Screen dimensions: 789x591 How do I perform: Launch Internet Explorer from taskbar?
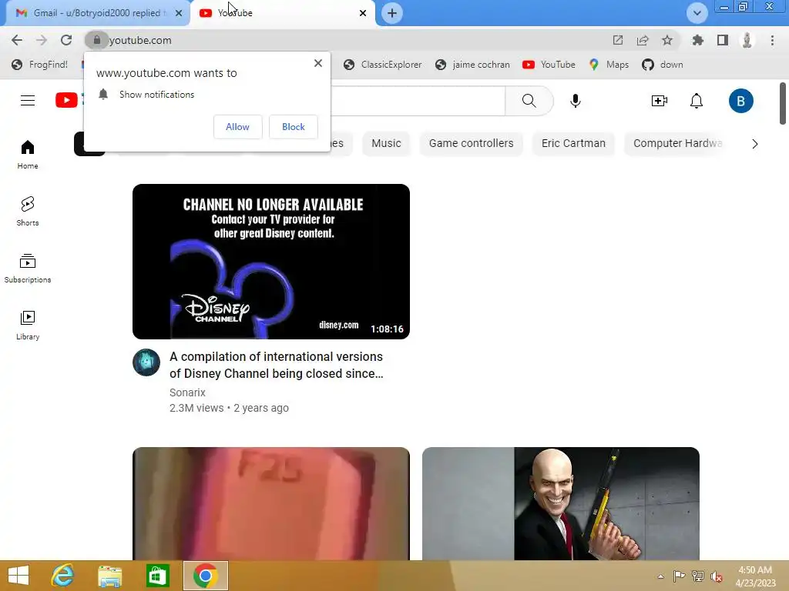coord(63,576)
